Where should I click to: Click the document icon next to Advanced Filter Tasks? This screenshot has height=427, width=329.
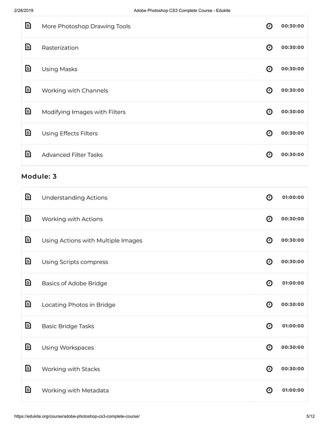28,154
